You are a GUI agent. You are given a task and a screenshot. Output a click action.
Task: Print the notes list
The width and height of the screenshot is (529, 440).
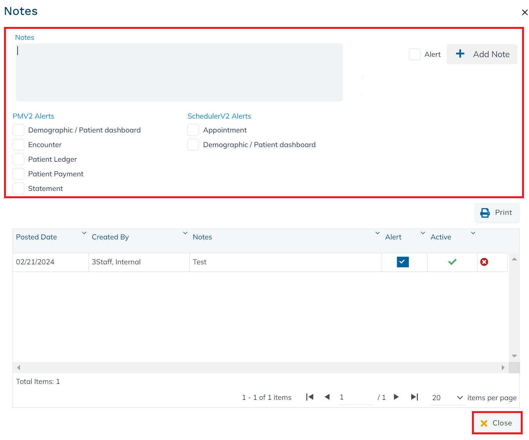pyautogui.click(x=496, y=213)
